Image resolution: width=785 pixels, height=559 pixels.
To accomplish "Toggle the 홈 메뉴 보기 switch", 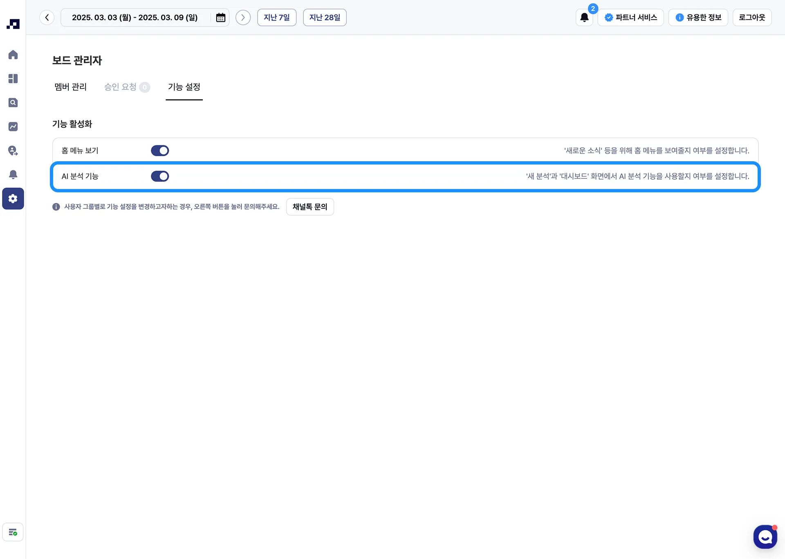I will coord(160,151).
